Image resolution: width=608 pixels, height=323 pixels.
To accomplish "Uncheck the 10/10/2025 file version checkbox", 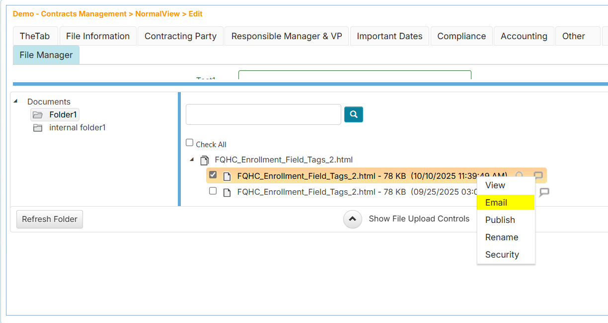I will (213, 174).
